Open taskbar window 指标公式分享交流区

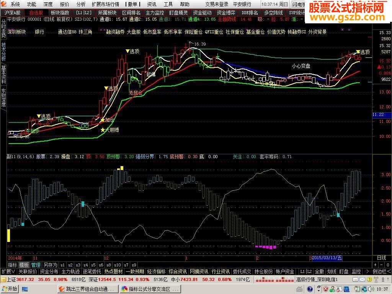pos(150,289)
